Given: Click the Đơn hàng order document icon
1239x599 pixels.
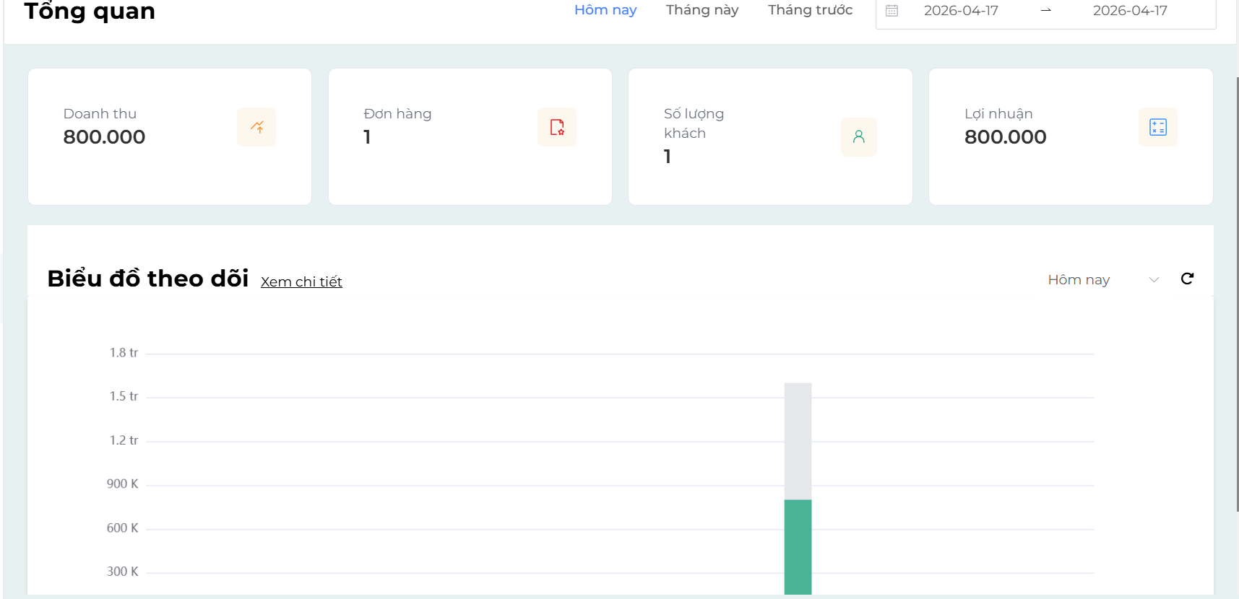Looking at the screenshot, I should click(x=557, y=127).
